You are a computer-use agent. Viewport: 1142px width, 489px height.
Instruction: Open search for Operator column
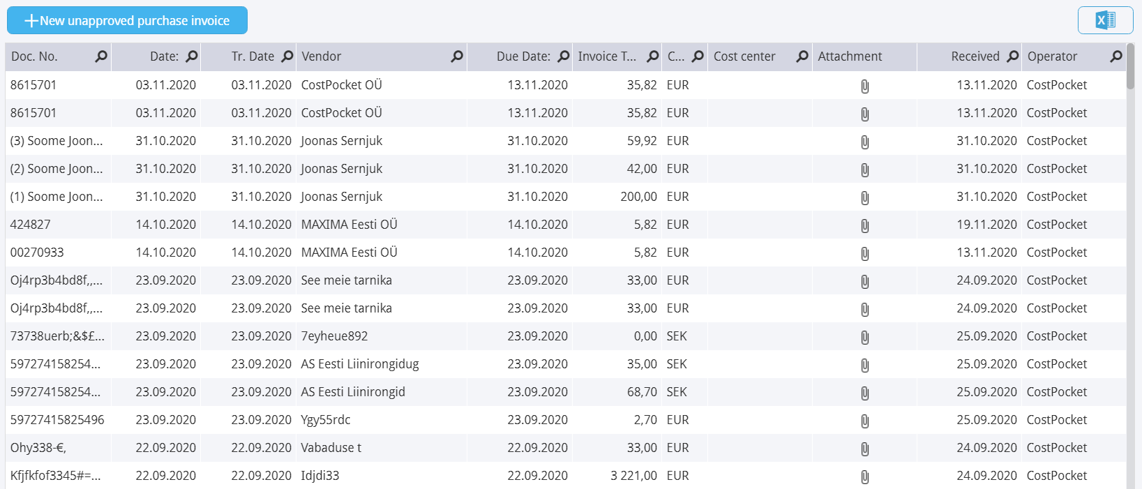click(1116, 57)
